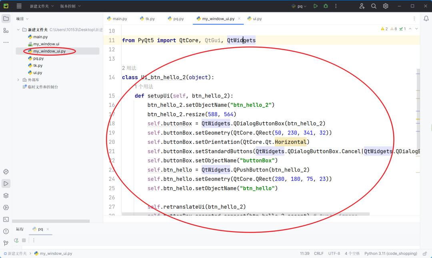Start debugging pq configuration
Screen dimensions: 432x258
pos(326,6)
